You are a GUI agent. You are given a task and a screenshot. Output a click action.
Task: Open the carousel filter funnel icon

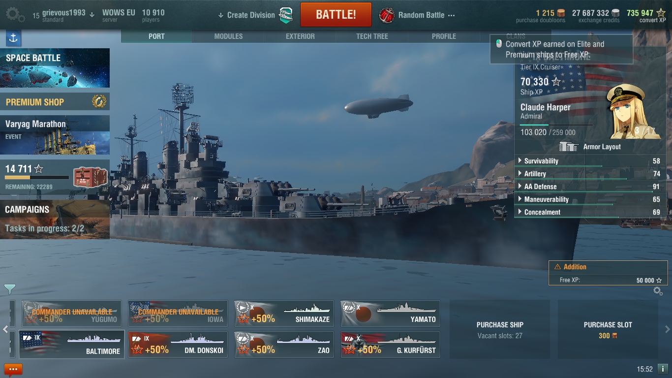point(9,289)
